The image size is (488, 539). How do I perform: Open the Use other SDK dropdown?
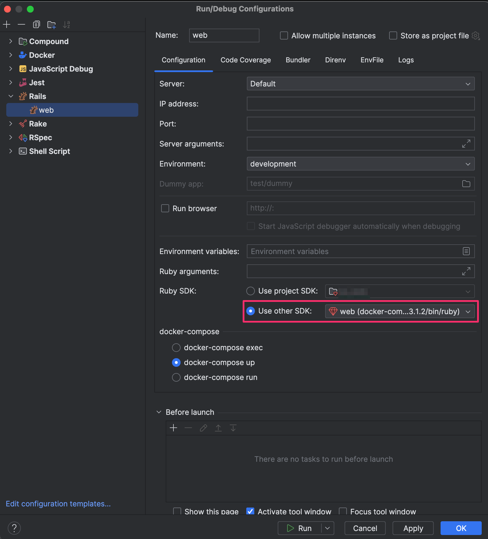(400, 311)
